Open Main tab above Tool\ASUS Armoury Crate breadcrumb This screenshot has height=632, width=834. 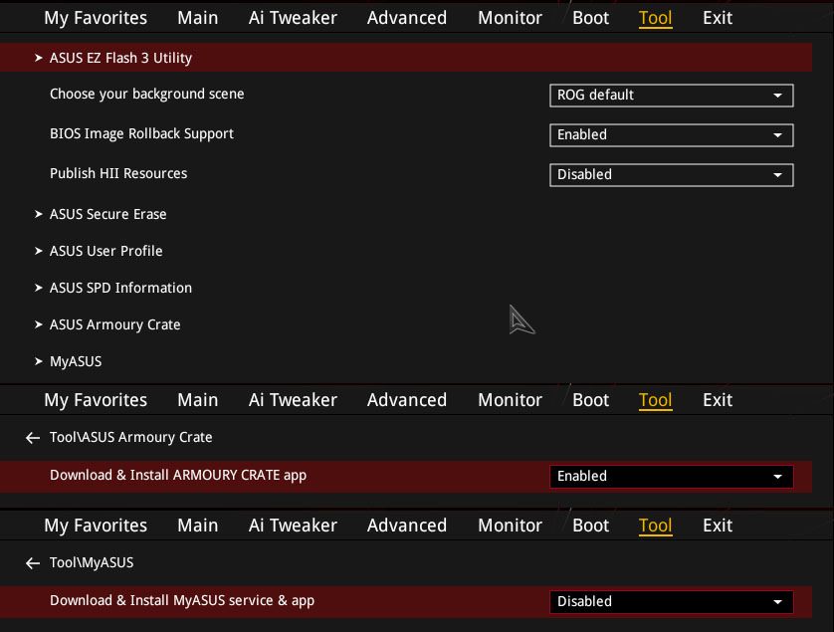click(x=198, y=400)
